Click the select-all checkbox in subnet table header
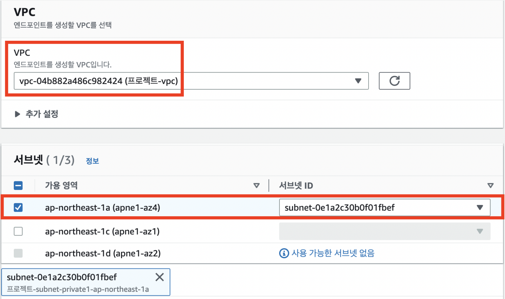This screenshot has height=299, width=505. pyautogui.click(x=18, y=185)
